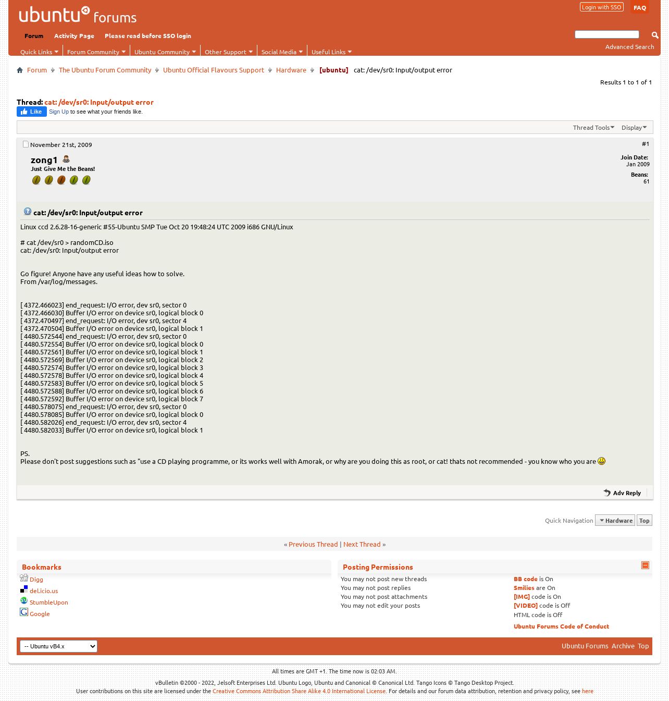This screenshot has width=669, height=701.
Task: Collapse the Posting Permissions box
Action: pyautogui.click(x=645, y=565)
